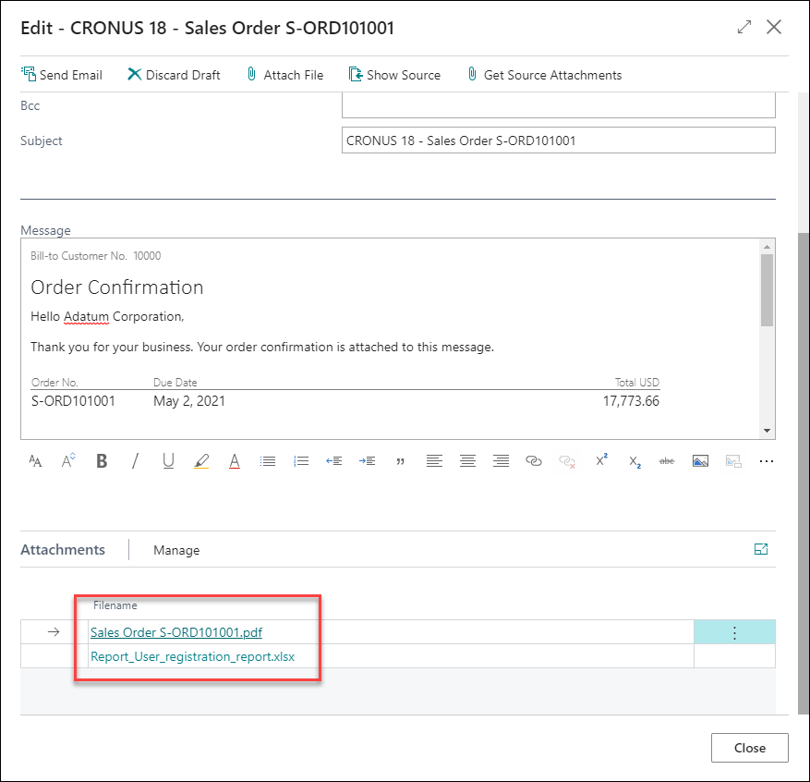Click the Attach File action
This screenshot has width=810, height=782.
(284, 75)
